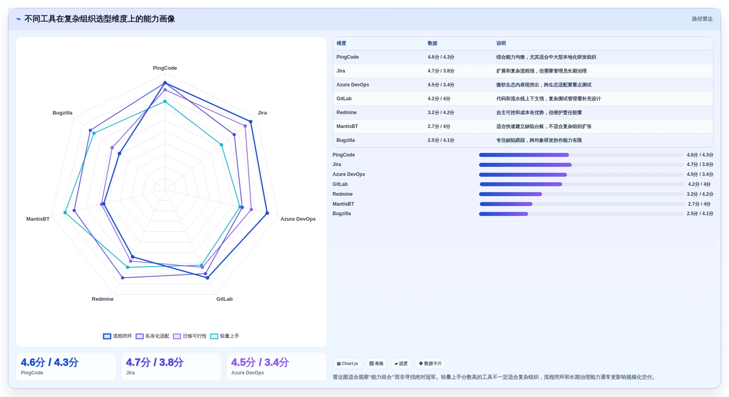This screenshot has height=397, width=729.
Task: Click the 维度 column header
Action: (342, 43)
